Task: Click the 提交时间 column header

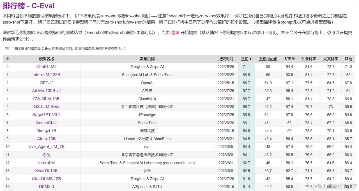Action: tap(226, 59)
